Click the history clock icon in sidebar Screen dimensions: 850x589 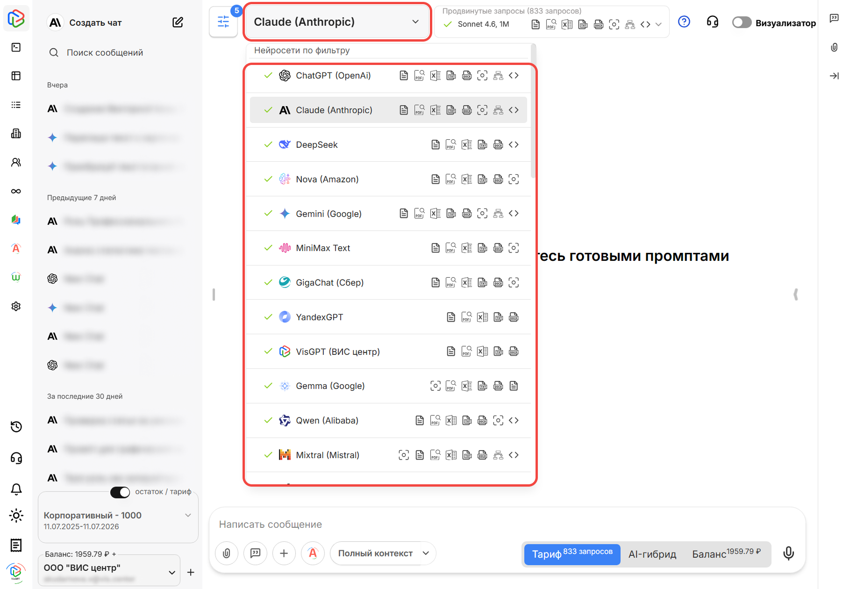(16, 426)
